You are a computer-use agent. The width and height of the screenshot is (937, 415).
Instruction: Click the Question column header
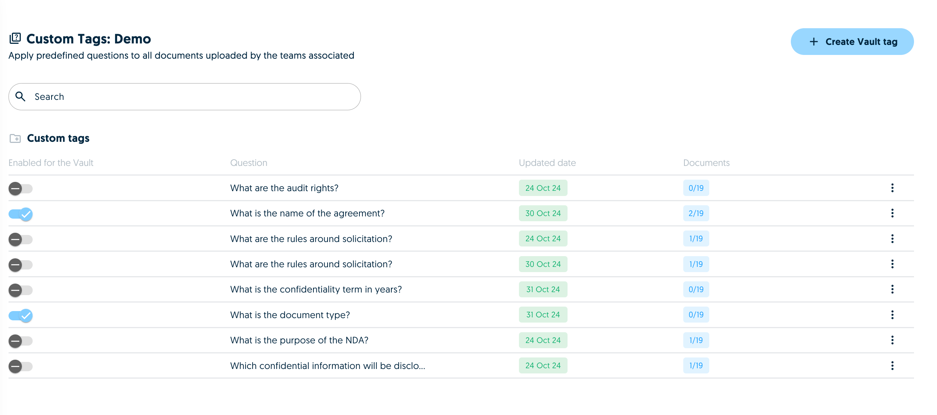click(x=249, y=163)
